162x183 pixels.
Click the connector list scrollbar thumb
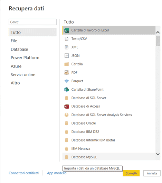[x=158, y=41]
